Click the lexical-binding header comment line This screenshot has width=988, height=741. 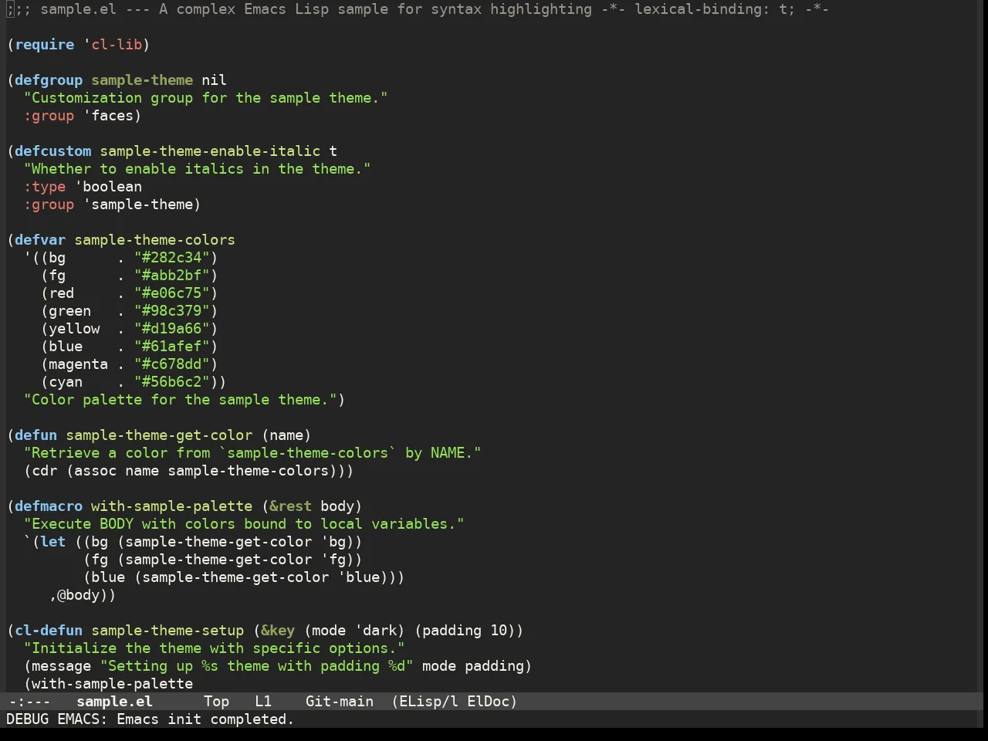[418, 9]
